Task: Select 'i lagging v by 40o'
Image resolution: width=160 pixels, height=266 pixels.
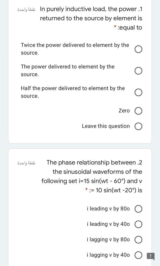Action: coord(139,255)
